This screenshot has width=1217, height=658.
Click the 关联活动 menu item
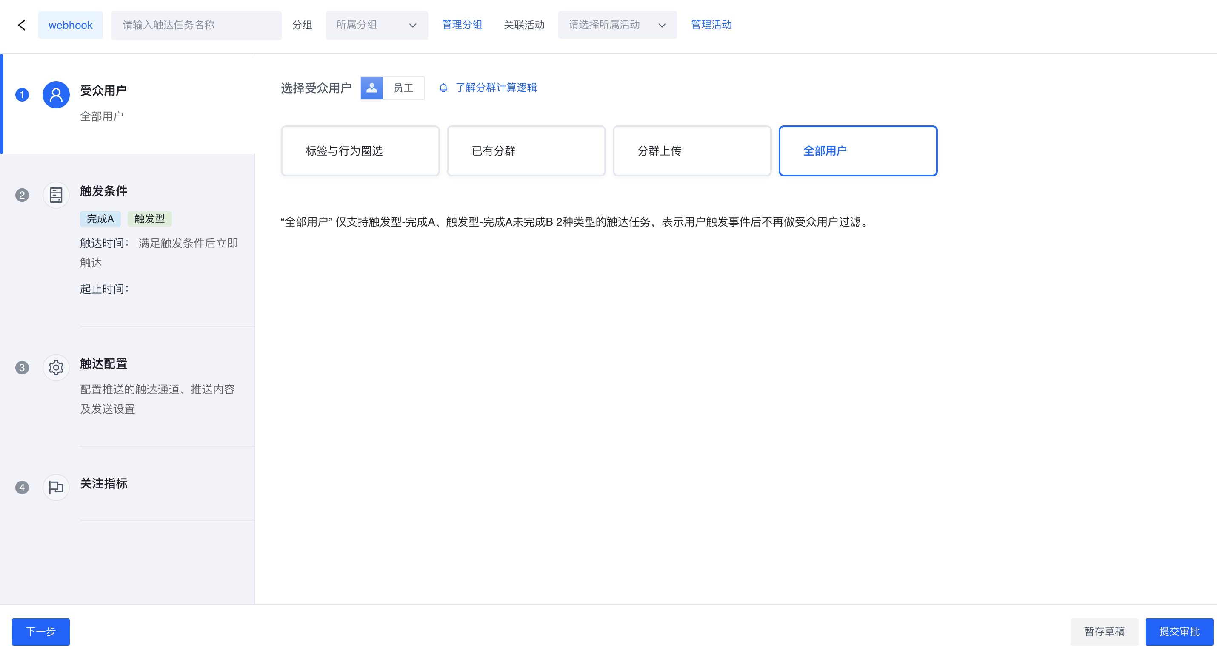click(x=524, y=25)
